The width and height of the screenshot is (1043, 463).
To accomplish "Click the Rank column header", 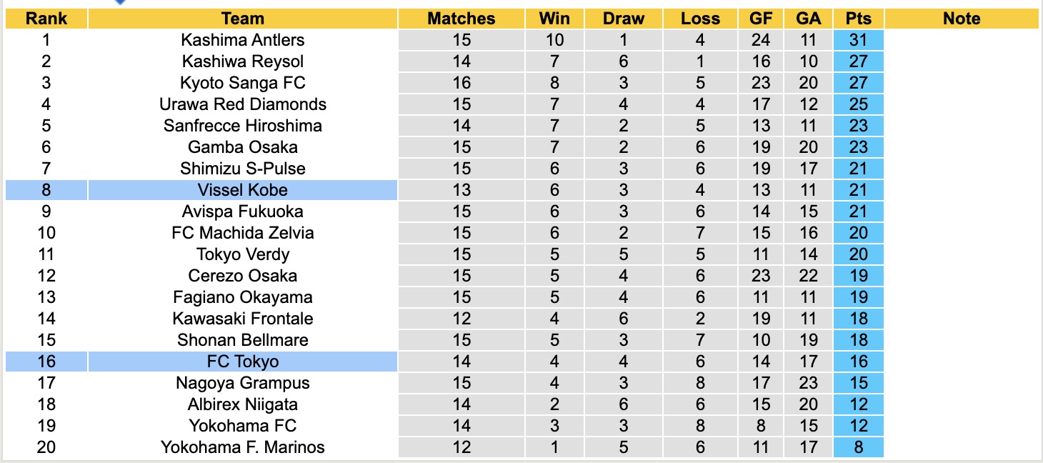I will (x=46, y=19).
